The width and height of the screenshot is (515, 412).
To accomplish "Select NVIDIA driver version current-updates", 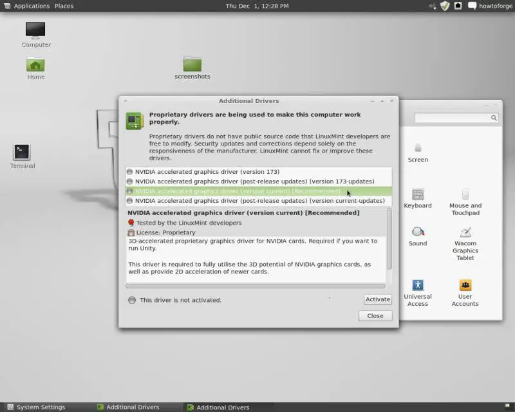I will click(x=259, y=201).
